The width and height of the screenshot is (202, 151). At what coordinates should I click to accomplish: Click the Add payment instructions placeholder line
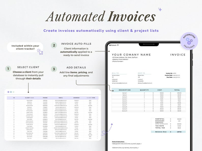click(x=127, y=144)
